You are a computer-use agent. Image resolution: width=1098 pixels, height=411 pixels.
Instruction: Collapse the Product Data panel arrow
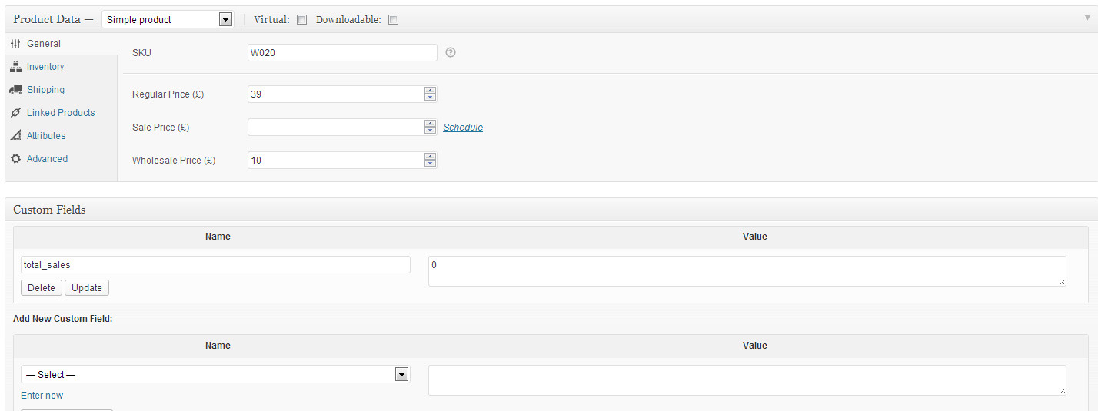pos(1086,18)
